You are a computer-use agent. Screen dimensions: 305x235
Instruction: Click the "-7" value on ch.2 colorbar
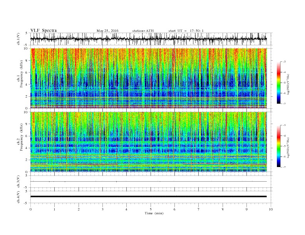pyautogui.click(x=284, y=167)
